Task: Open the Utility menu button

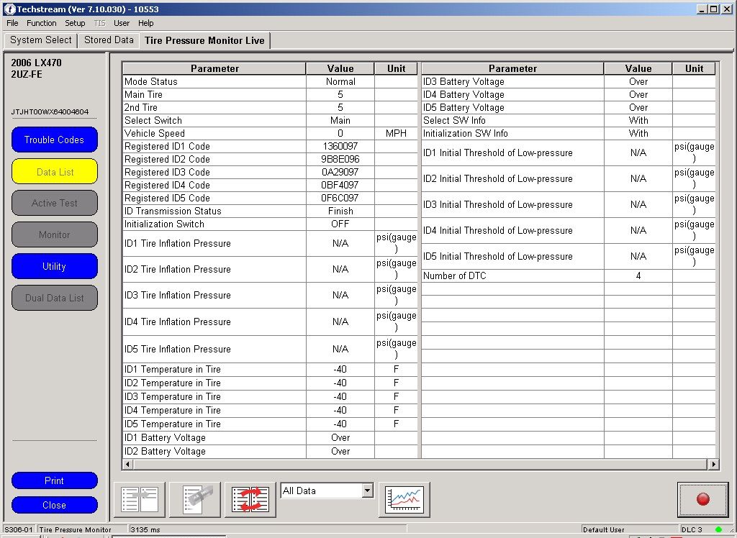Action: (55, 266)
